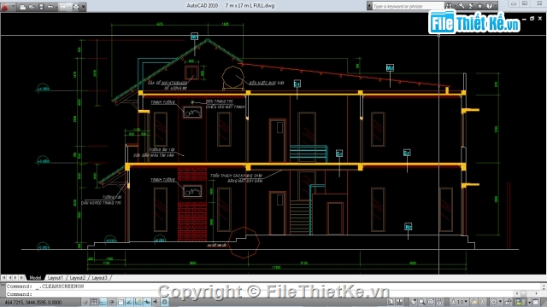Create a new drawing from quick access toolbar
547x307 pixels.
point(22,7)
